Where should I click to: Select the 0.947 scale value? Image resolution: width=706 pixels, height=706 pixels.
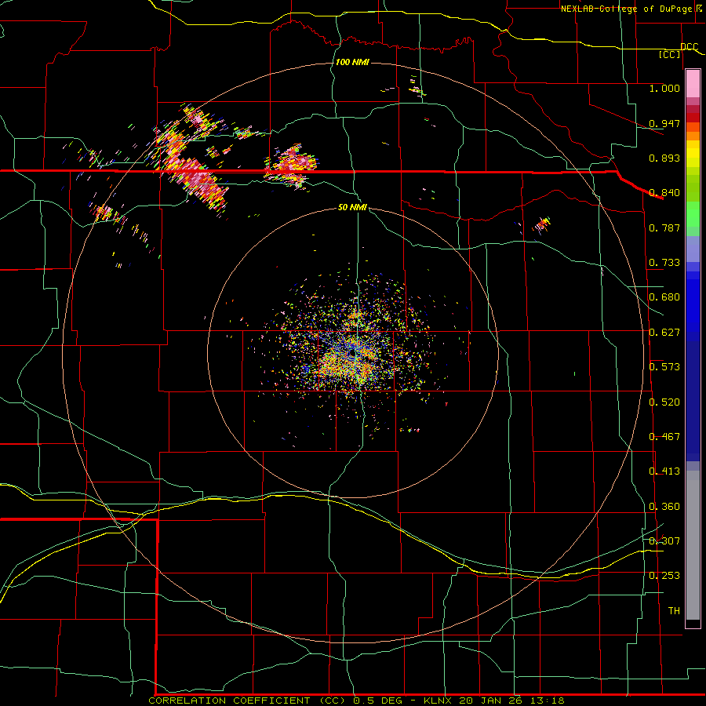point(664,123)
